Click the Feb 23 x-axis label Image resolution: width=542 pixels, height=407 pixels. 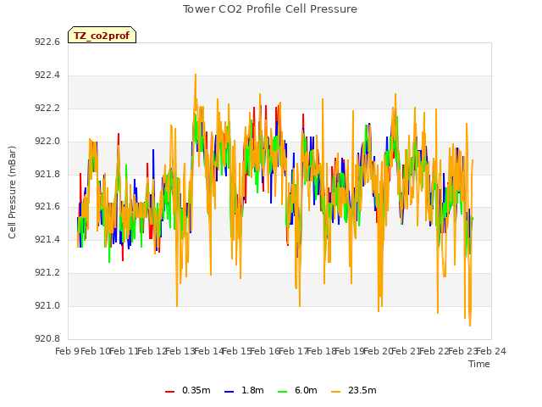click(x=462, y=351)
